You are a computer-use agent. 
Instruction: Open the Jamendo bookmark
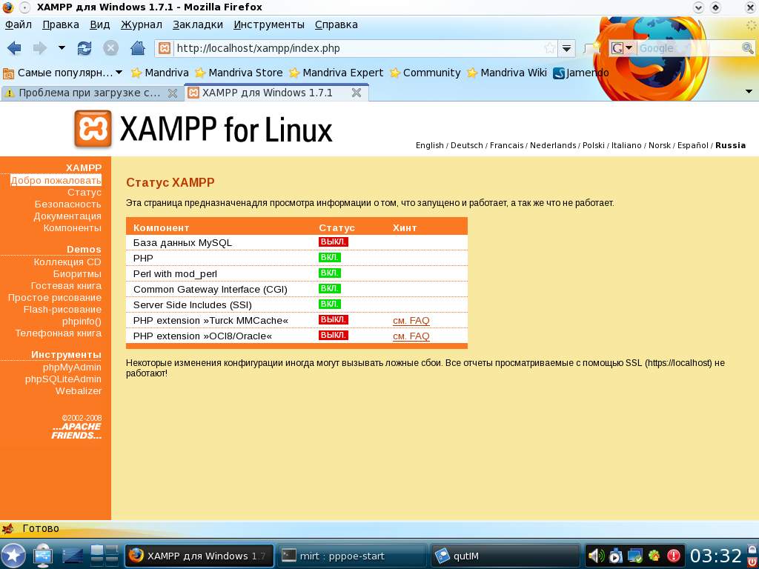tap(580, 73)
